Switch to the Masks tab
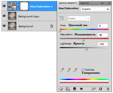Viewport: 113px width, 93px height. coord(85,3)
